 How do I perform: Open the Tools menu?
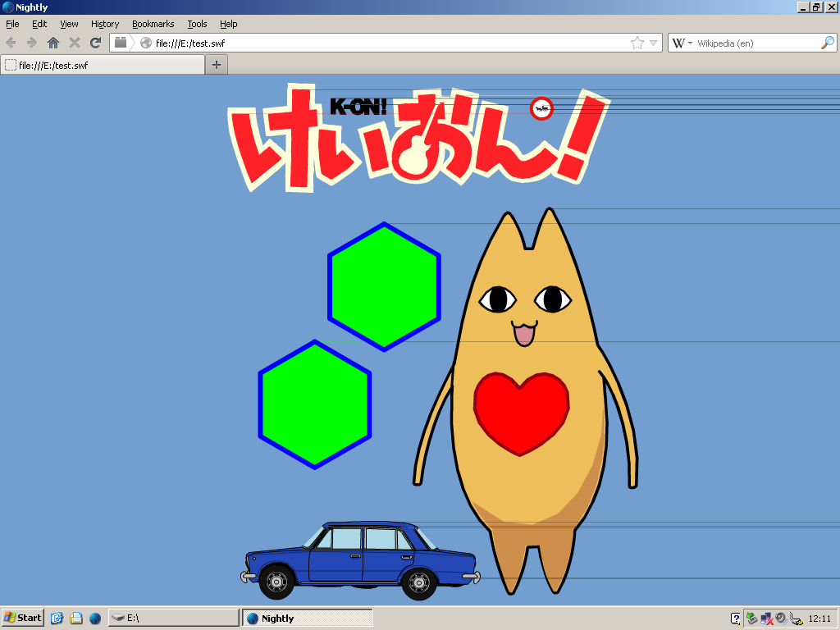197,24
